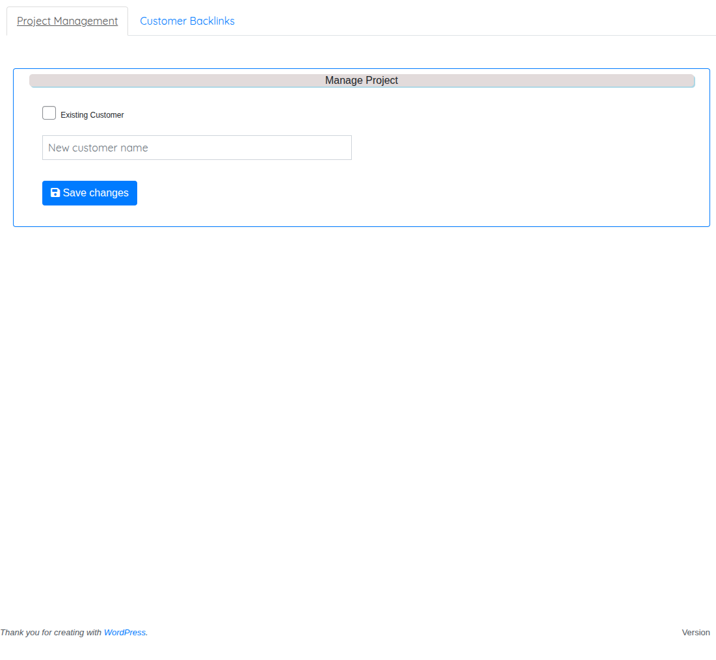
Task: Tick the Existing Customer checkbox
Action: click(49, 113)
